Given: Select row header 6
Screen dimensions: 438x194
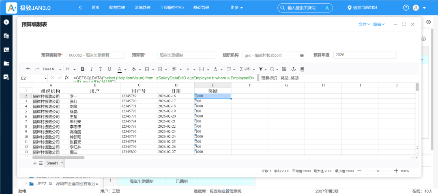Looking at the screenshot, I should click(x=26, y=116).
